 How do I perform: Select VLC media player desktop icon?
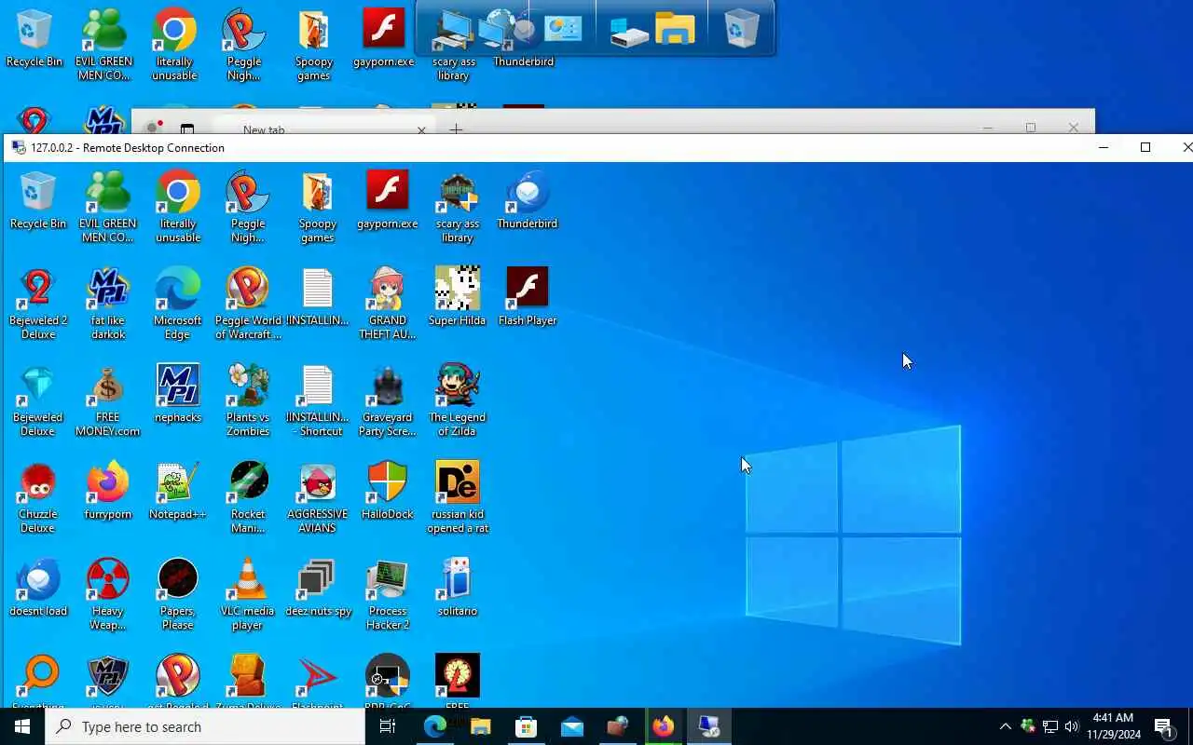248,594
